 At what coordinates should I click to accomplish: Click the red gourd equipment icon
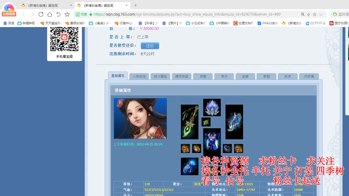click(x=185, y=148)
